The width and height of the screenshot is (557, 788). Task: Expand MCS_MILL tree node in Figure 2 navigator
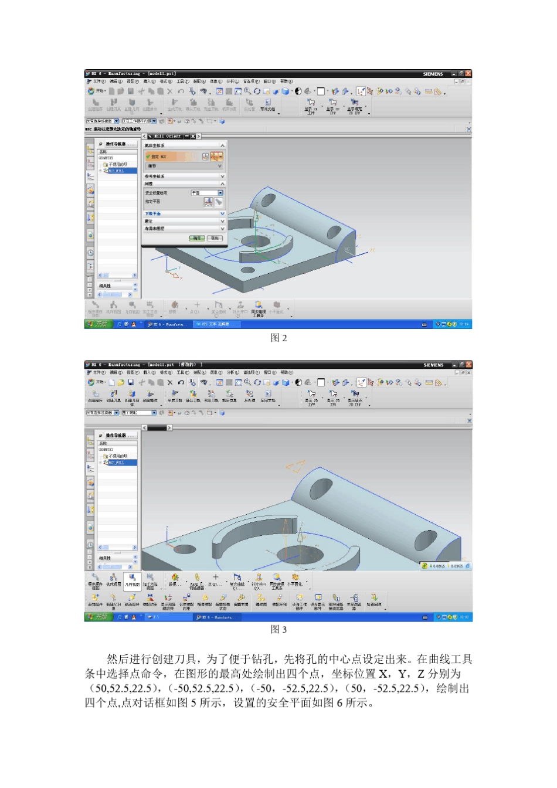[x=100, y=171]
